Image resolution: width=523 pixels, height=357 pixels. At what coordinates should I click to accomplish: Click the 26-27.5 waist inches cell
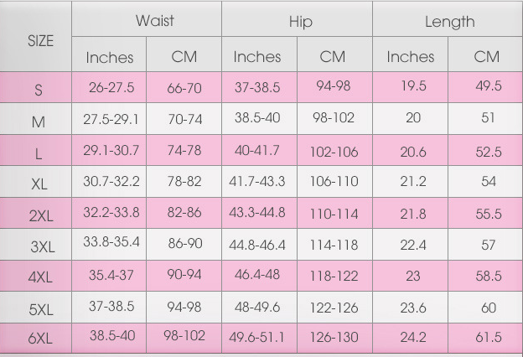(x=110, y=87)
